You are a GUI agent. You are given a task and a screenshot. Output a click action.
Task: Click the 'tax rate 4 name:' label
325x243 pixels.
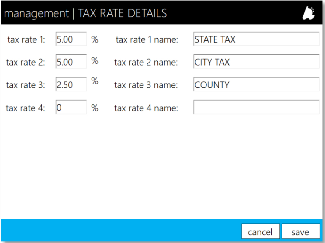146,108
